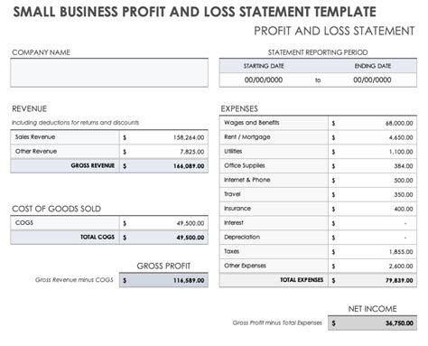Select the COGS amount cell
This screenshot has height=346, width=428.
[163, 223]
